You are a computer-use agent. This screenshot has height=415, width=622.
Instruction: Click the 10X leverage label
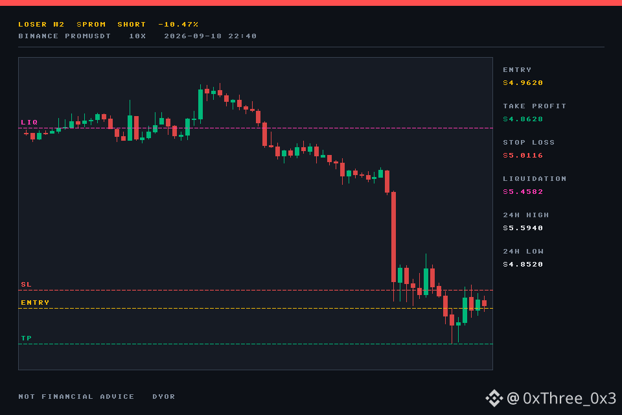[x=137, y=36]
